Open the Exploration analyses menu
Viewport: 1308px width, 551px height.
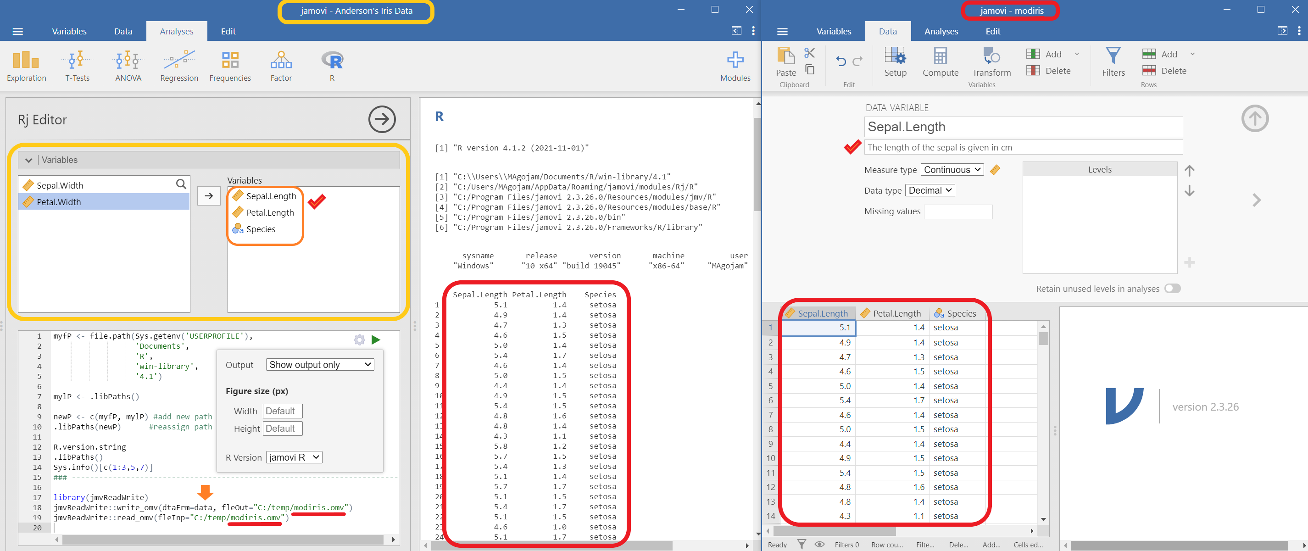click(27, 66)
